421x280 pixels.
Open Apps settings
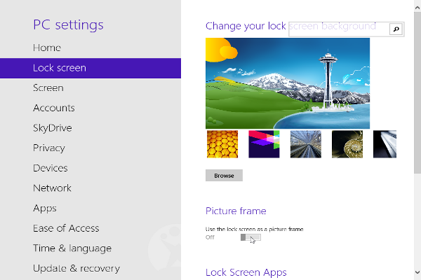[x=45, y=209]
